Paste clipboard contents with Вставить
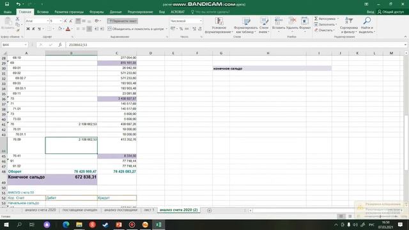409x230 pixels. (x=8, y=24)
